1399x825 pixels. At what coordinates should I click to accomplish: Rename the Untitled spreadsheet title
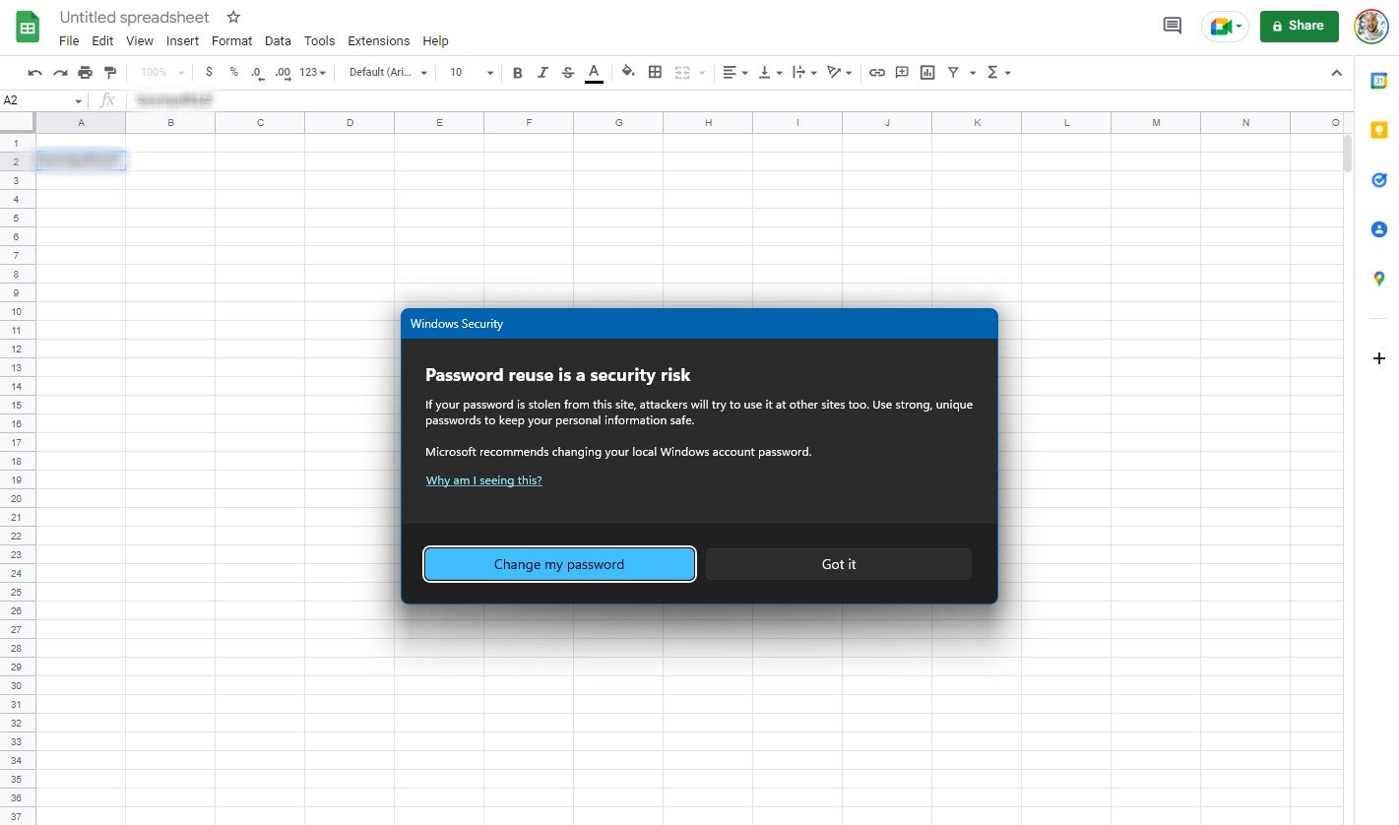click(134, 18)
